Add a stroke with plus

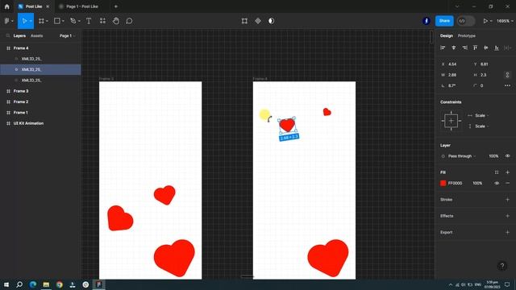tap(507, 200)
